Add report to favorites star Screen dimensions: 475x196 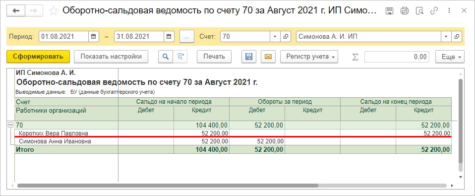54,11
